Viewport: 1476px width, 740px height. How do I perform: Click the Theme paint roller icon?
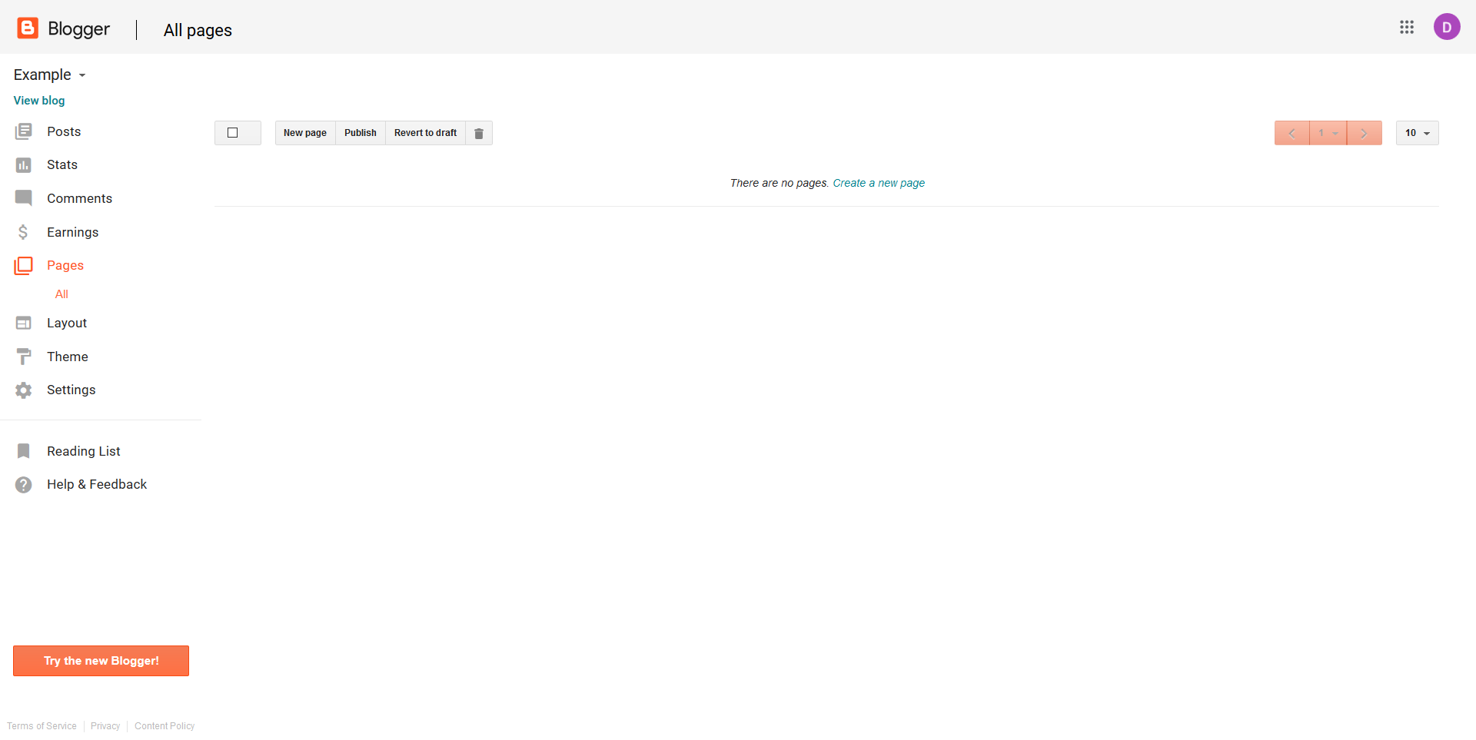pyautogui.click(x=24, y=357)
